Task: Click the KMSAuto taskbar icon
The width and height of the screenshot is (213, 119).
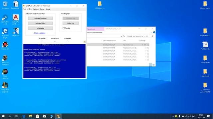Action: [x=58, y=116]
